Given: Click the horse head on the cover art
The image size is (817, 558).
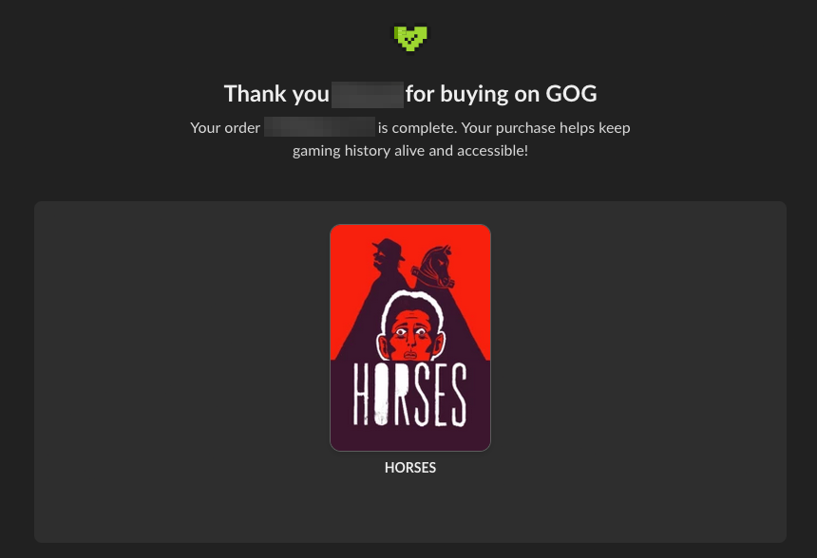Looking at the screenshot, I should tap(433, 267).
